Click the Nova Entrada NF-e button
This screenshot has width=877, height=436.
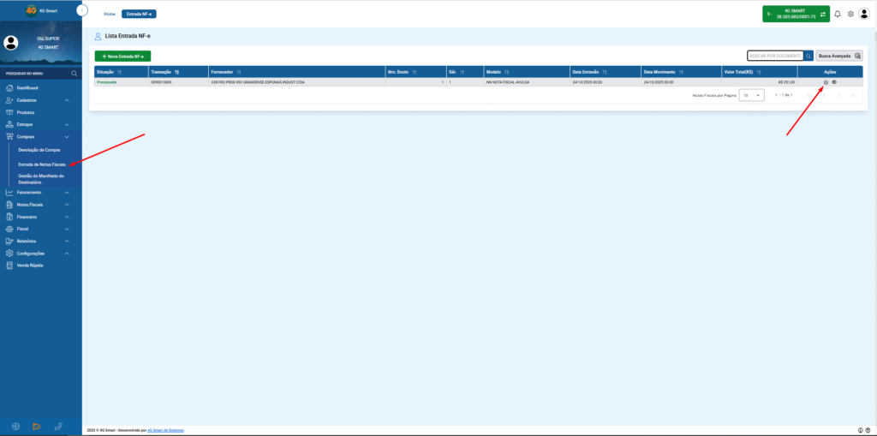point(122,56)
